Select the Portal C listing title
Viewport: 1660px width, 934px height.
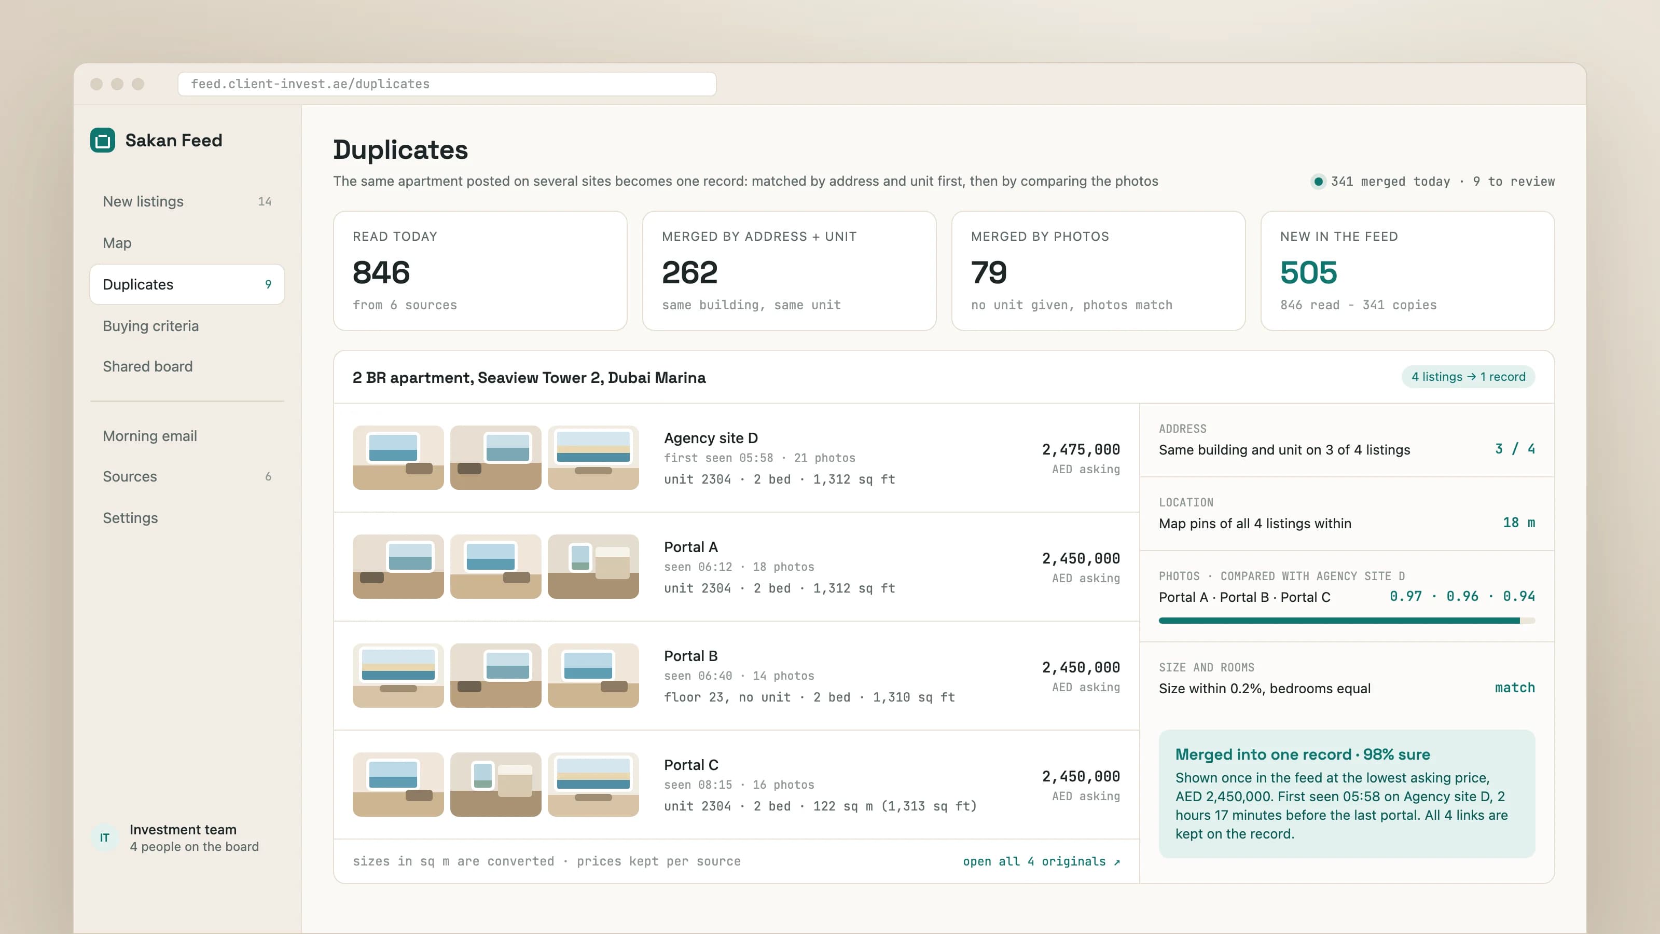pyautogui.click(x=691, y=765)
